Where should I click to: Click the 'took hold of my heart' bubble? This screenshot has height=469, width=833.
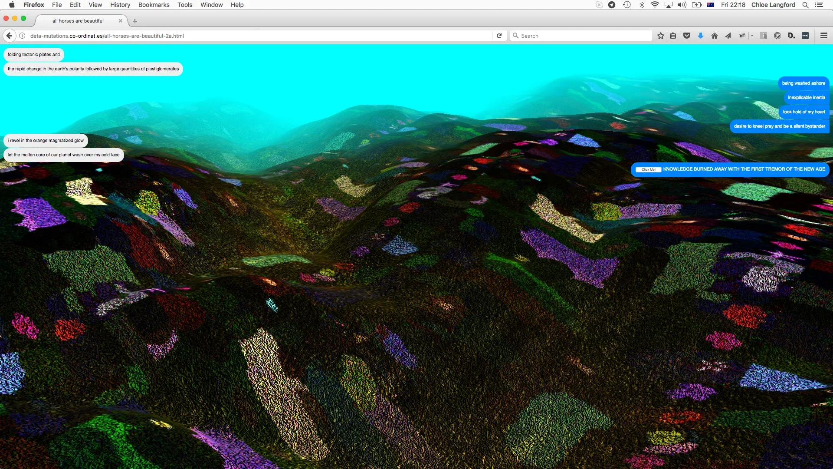tap(803, 112)
